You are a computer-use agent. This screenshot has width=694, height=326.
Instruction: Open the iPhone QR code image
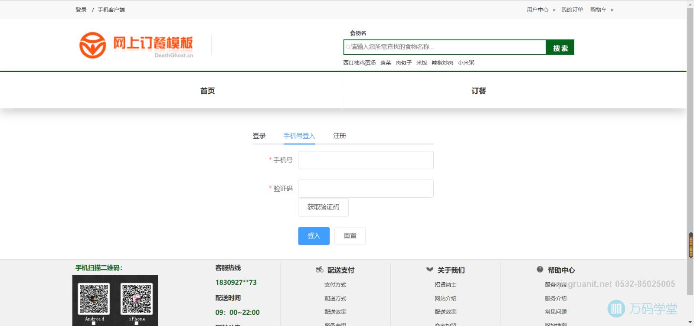pos(137,299)
